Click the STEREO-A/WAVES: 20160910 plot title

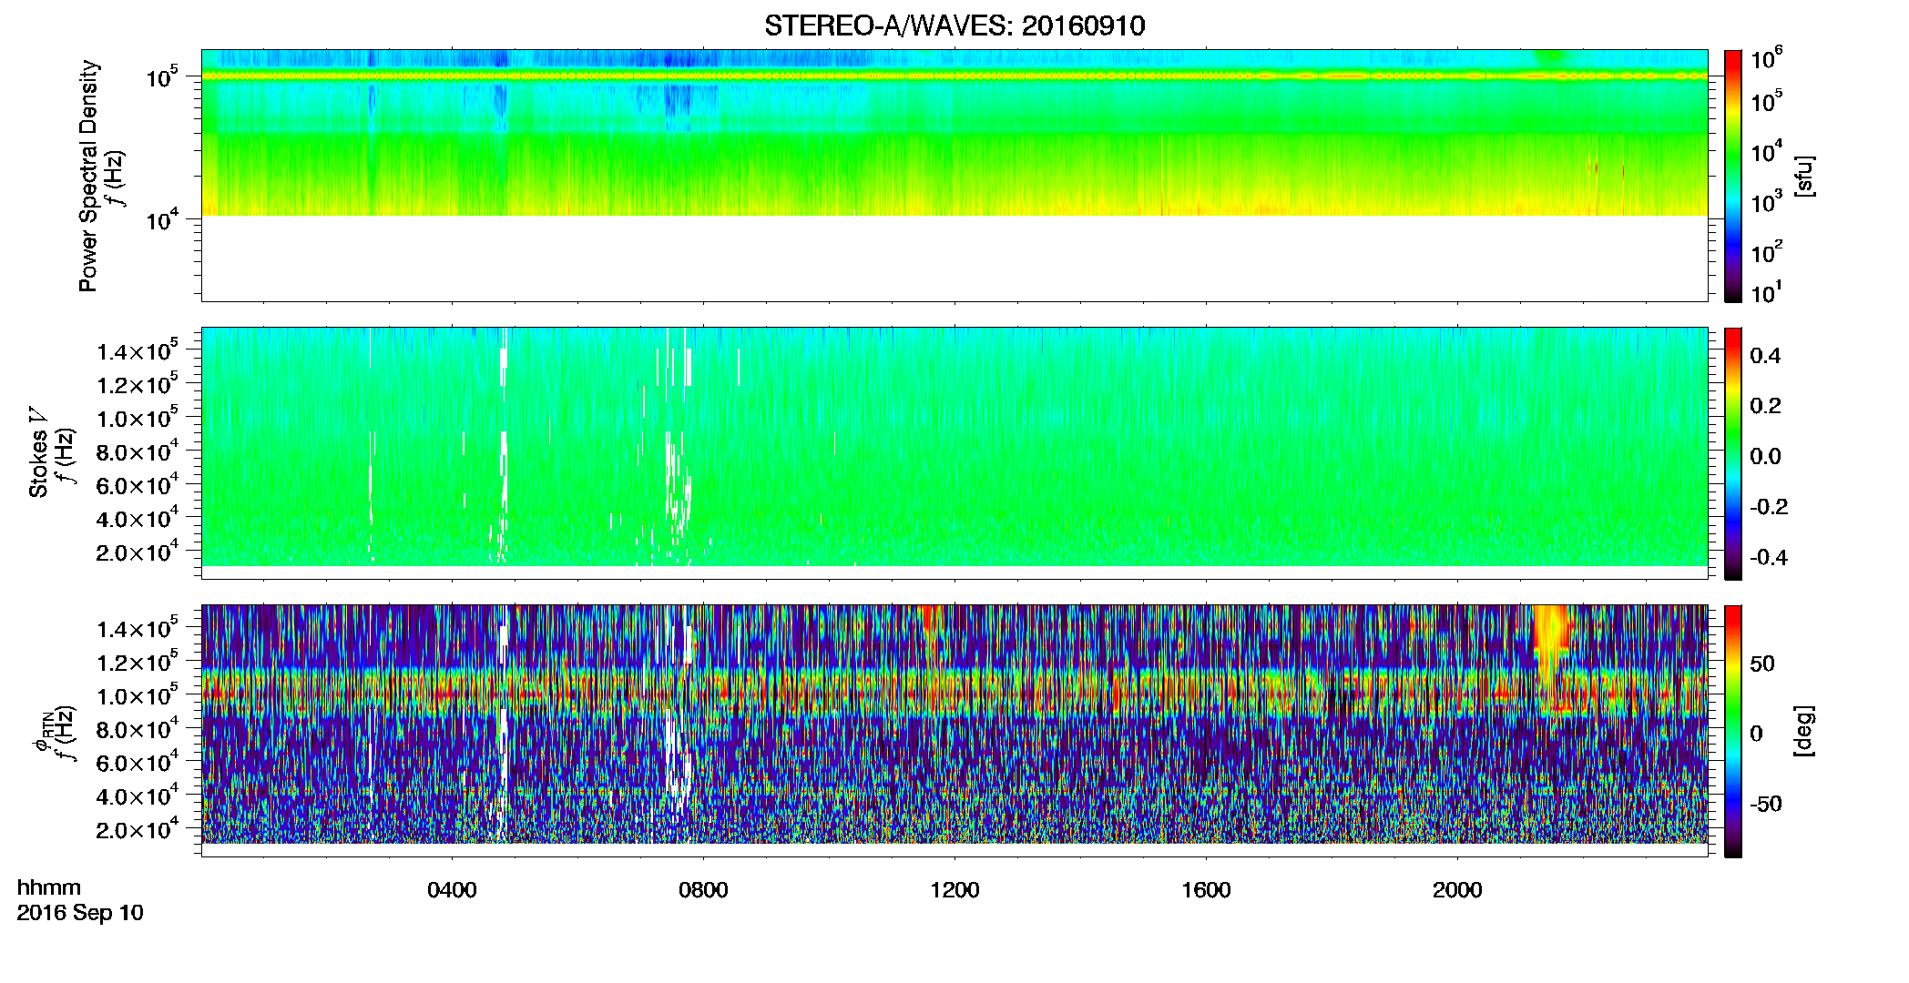(954, 25)
